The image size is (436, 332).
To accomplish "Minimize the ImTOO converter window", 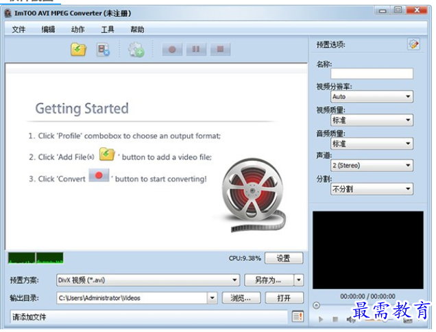I will [x=383, y=11].
